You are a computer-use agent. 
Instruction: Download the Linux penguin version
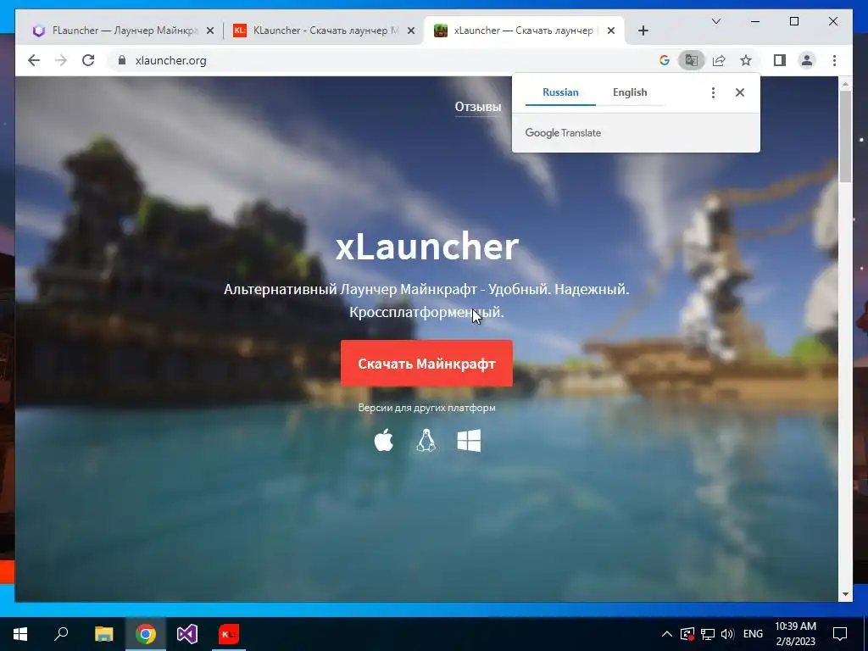click(x=426, y=441)
